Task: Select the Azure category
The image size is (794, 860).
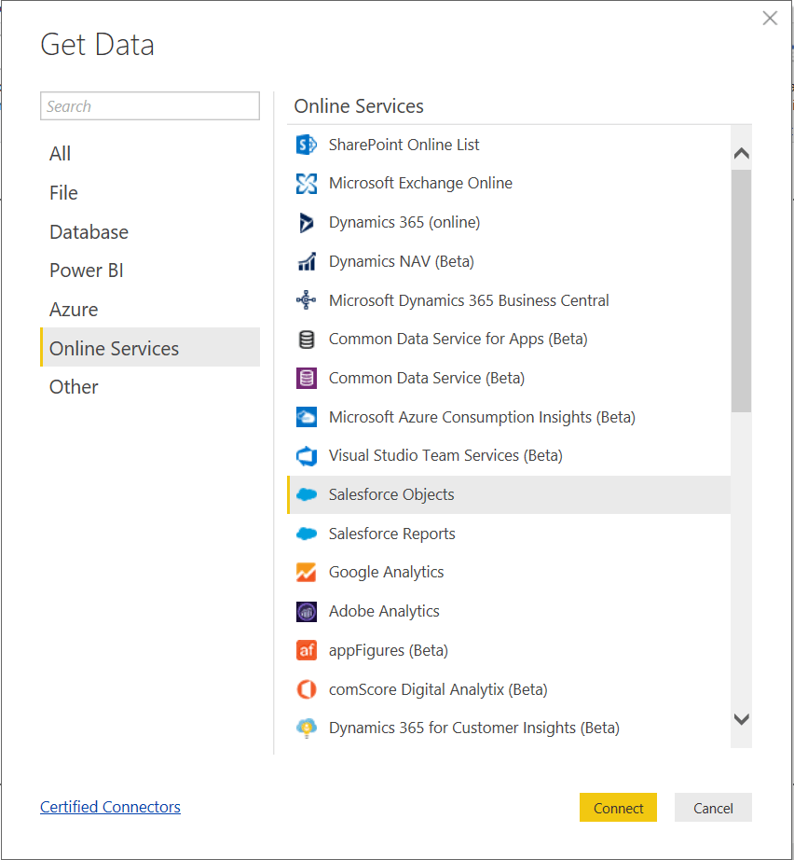Action: [x=74, y=310]
